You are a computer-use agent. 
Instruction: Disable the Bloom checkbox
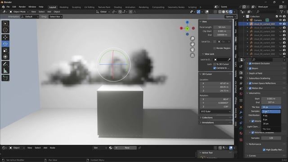tap(250, 68)
